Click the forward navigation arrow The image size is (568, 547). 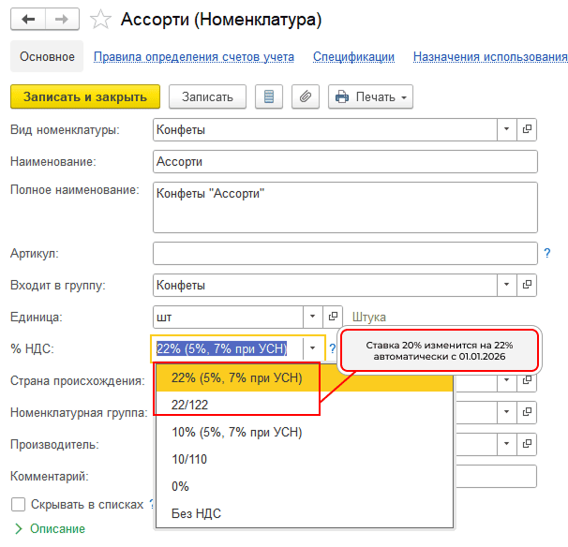tap(61, 20)
